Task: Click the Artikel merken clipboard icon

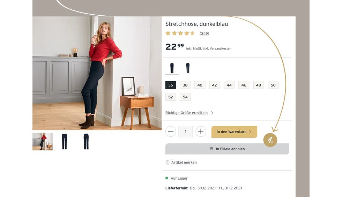Action: coord(168,162)
